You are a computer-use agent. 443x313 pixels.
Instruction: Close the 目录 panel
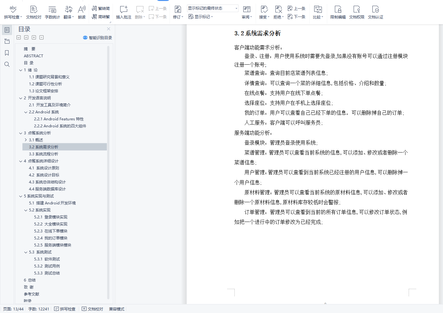(x=109, y=29)
